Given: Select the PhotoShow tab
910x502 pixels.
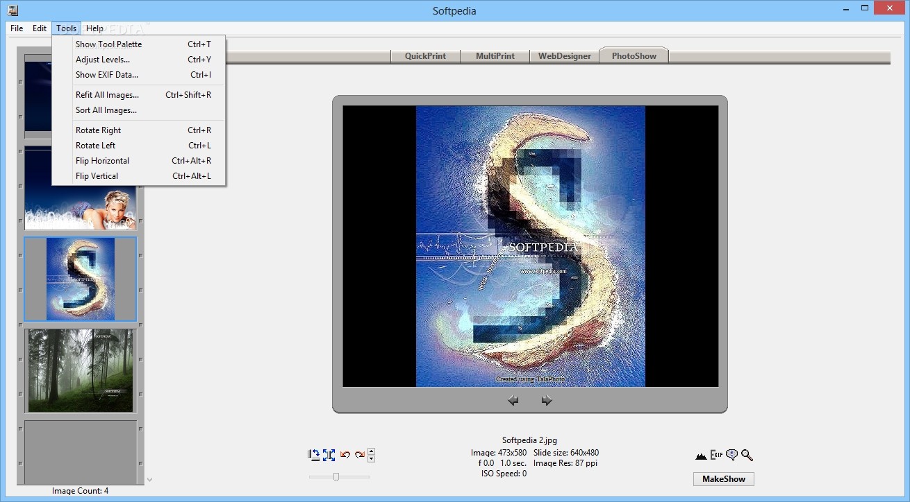Looking at the screenshot, I should pyautogui.click(x=634, y=55).
